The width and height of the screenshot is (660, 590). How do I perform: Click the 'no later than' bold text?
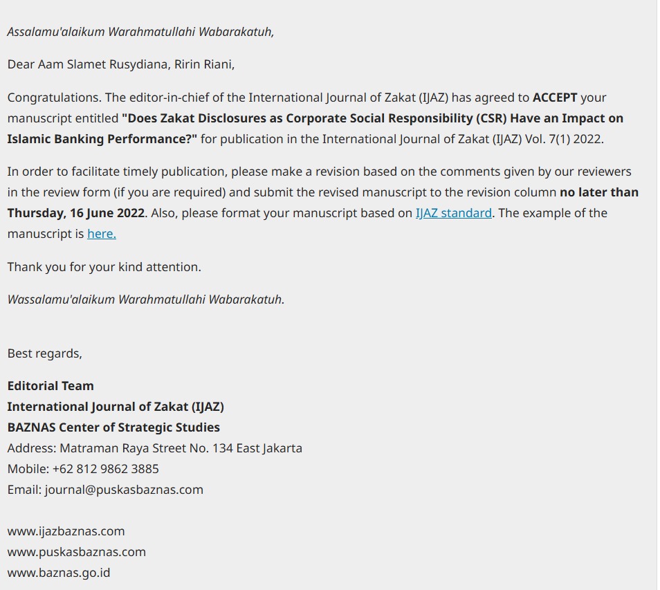coord(598,192)
